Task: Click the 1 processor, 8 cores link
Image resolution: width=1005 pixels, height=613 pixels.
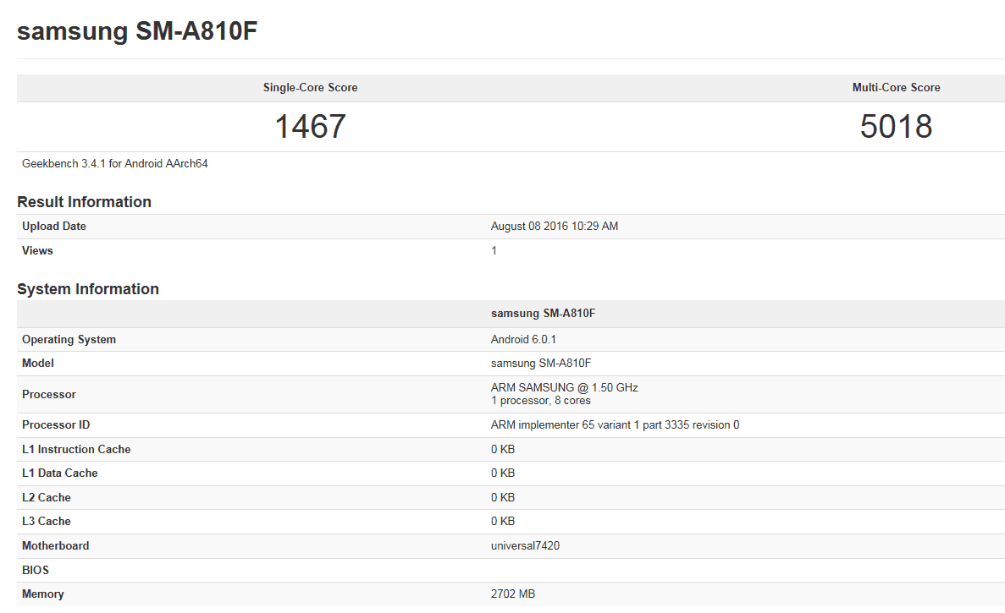Action: (x=540, y=400)
